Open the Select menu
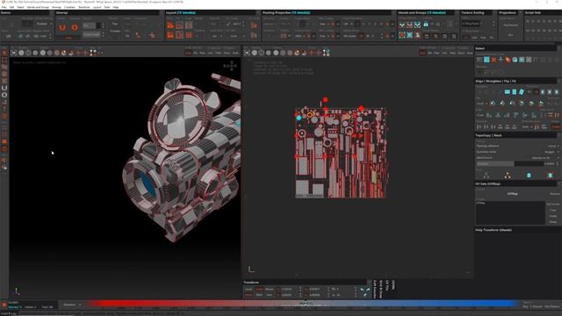This screenshot has height=316, width=562. point(20,7)
